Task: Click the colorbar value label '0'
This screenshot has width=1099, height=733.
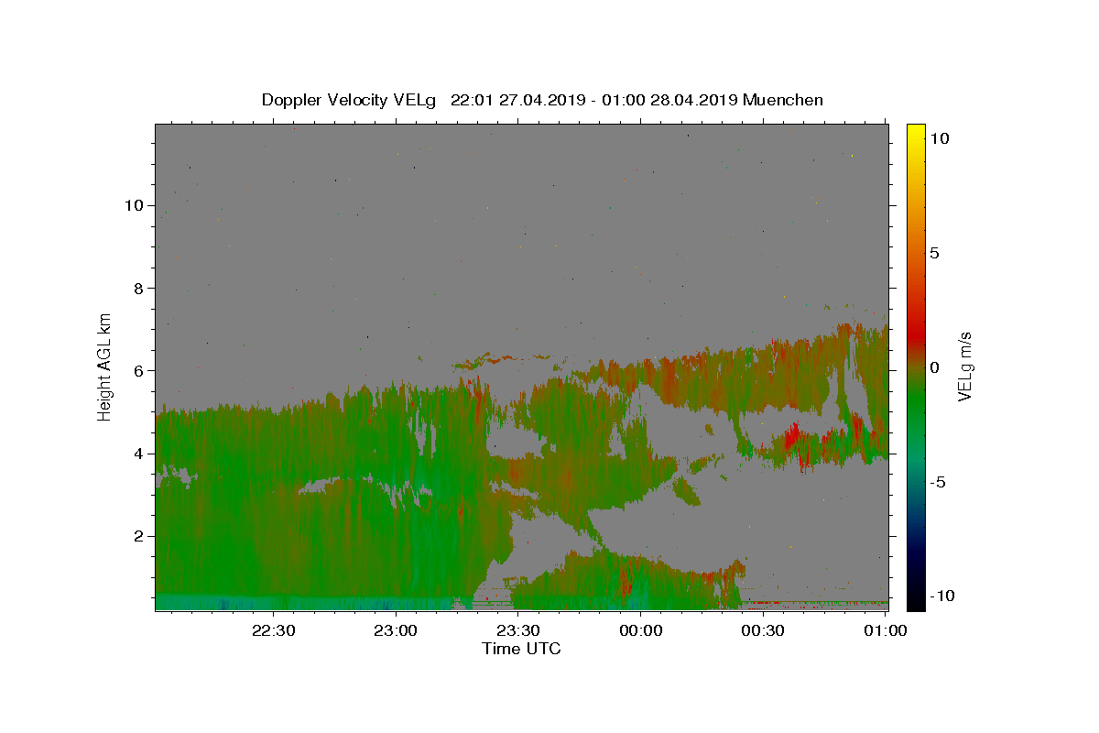Action: coord(934,367)
